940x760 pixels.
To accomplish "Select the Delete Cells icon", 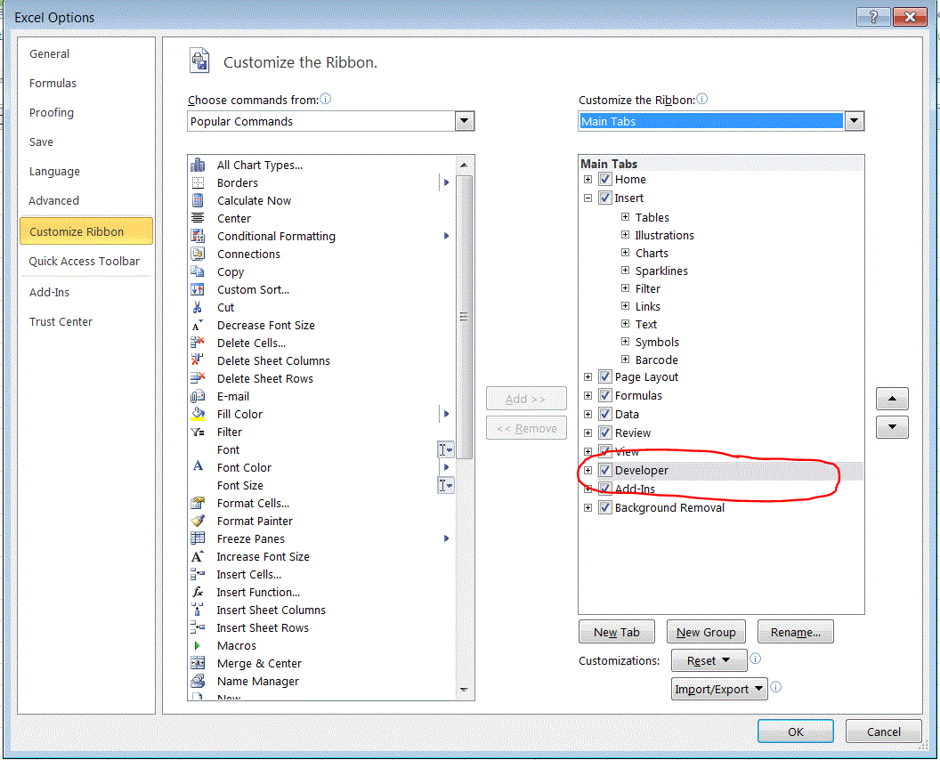I will pyautogui.click(x=198, y=343).
